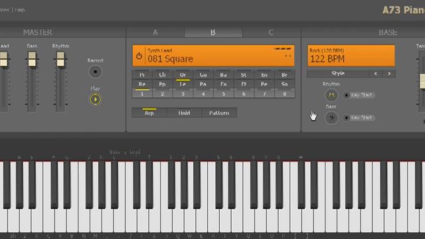Select the Fx instrument category
425x239 pixels.
pyautogui.click(x=223, y=84)
